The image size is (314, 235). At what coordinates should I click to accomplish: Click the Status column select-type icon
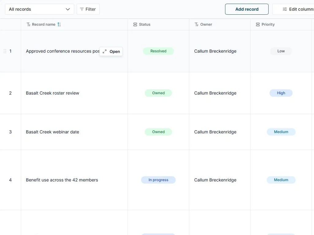click(x=135, y=24)
